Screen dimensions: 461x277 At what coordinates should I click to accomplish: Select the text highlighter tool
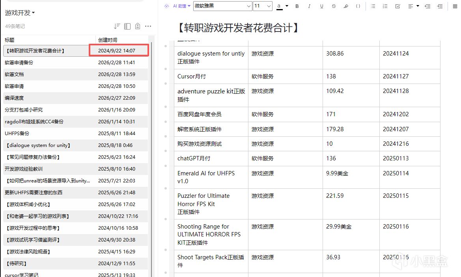pyautogui.click(x=346, y=6)
